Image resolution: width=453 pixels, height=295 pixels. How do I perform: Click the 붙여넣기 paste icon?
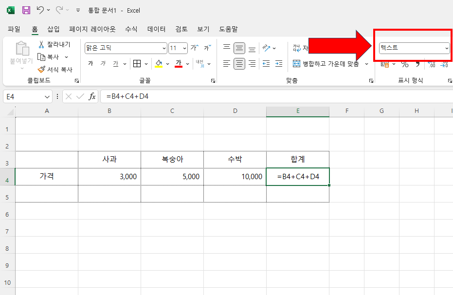point(22,48)
